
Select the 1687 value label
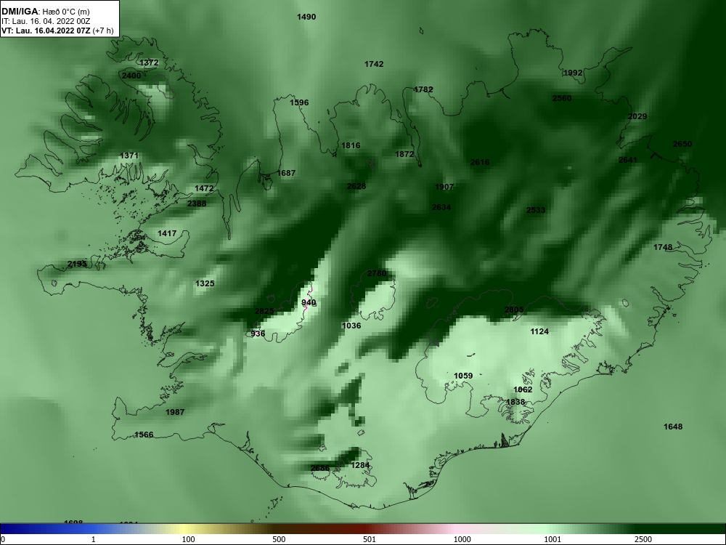(286, 174)
